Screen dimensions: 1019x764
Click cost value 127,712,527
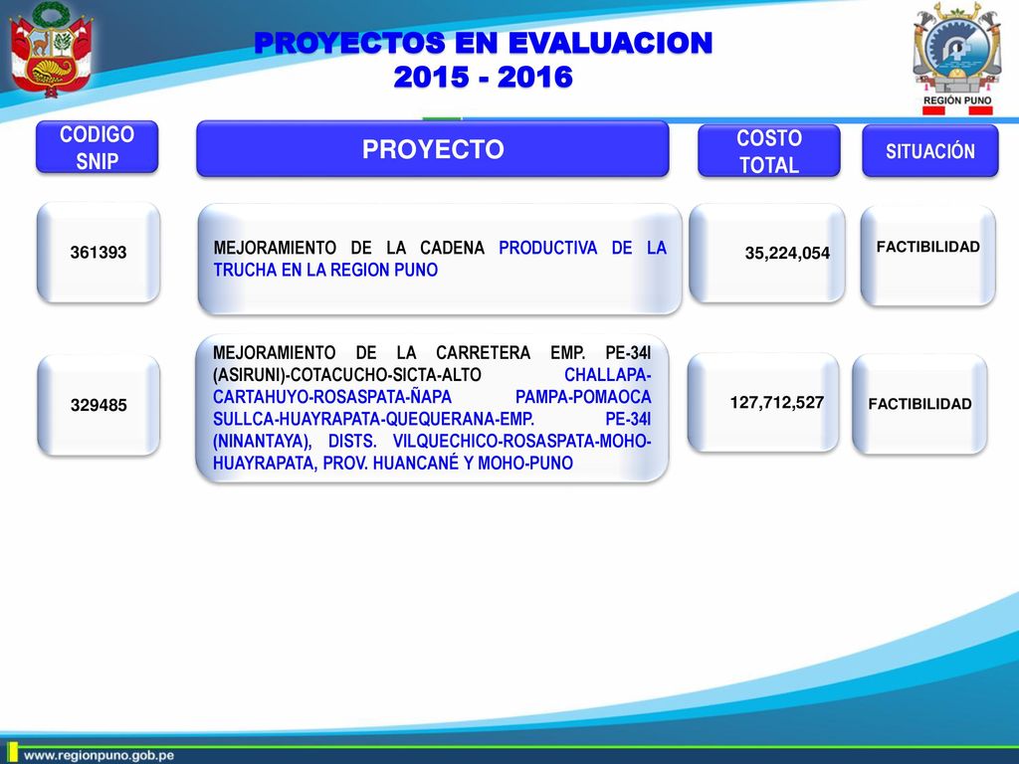pos(776,402)
